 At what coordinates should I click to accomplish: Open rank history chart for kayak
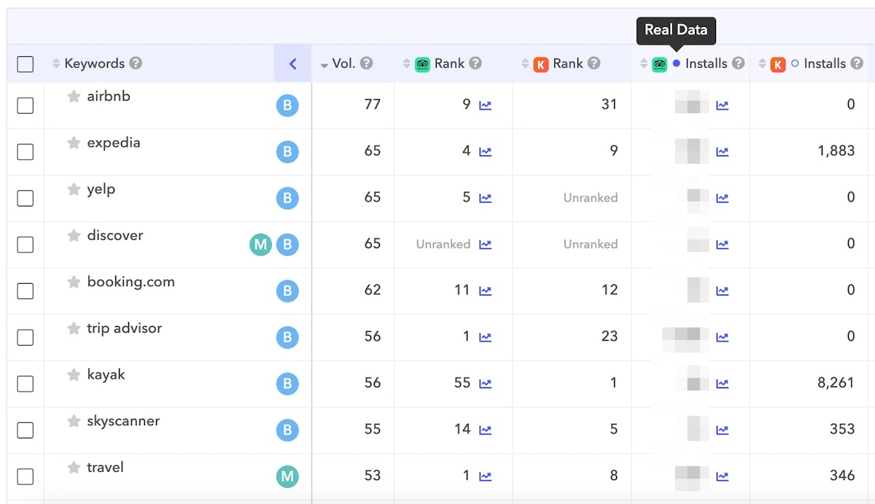[485, 384]
